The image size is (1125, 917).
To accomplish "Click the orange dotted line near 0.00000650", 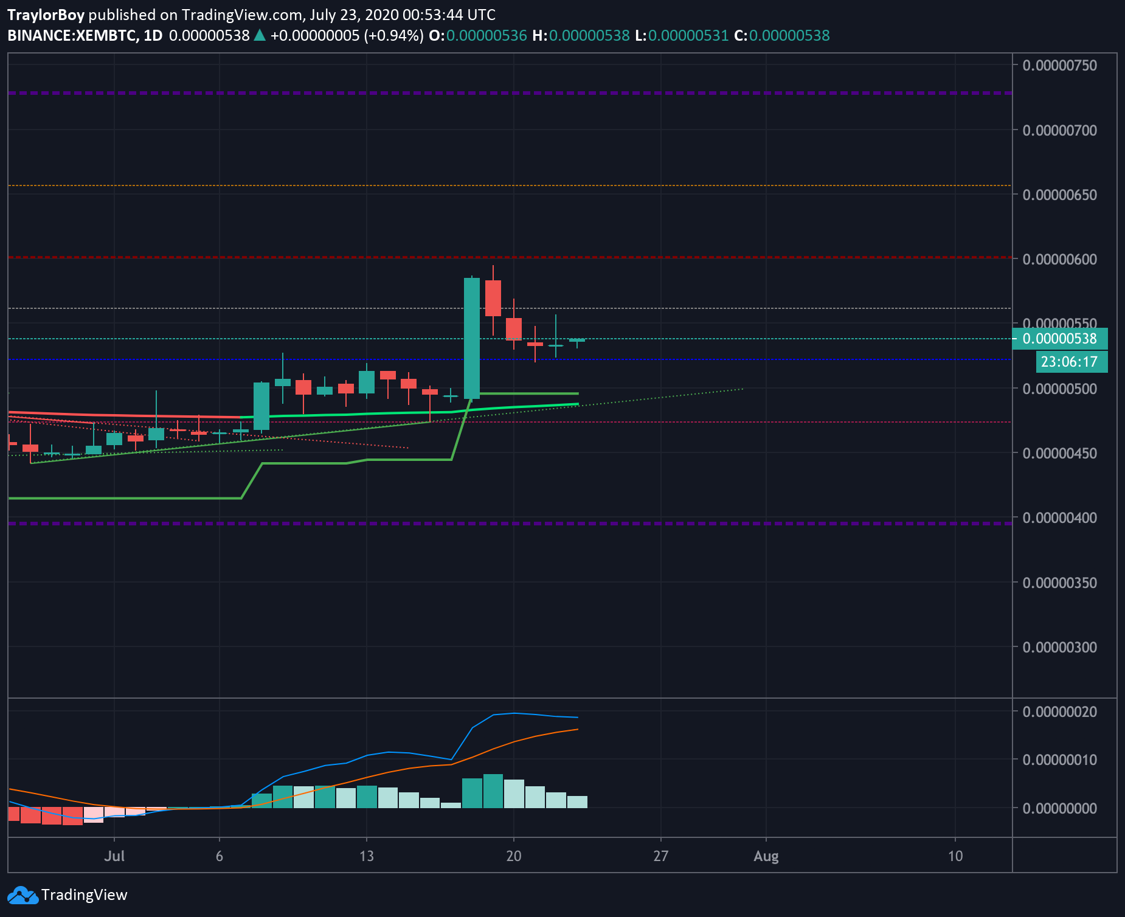I will click(510, 185).
